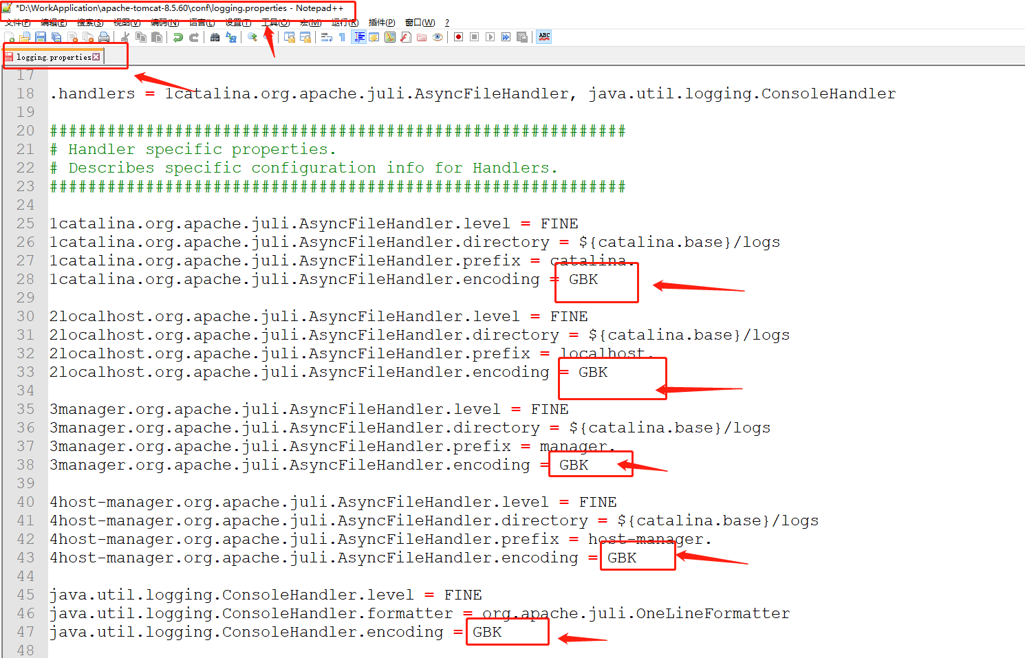The width and height of the screenshot is (1025, 658).
Task: Open the 搜索(S) menu
Action: [90, 23]
